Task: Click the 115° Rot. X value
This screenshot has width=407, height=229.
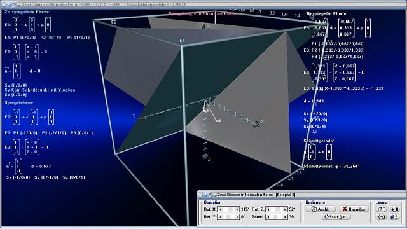Action: pyautogui.click(x=245, y=209)
